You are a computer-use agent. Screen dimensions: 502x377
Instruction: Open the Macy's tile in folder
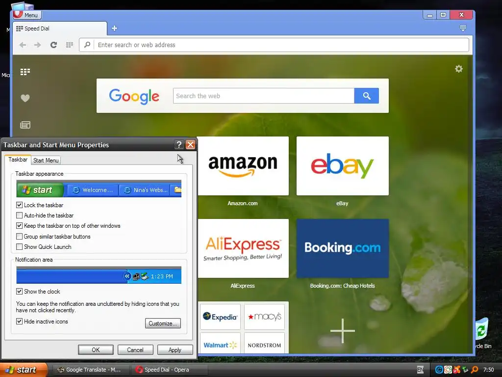264,317
